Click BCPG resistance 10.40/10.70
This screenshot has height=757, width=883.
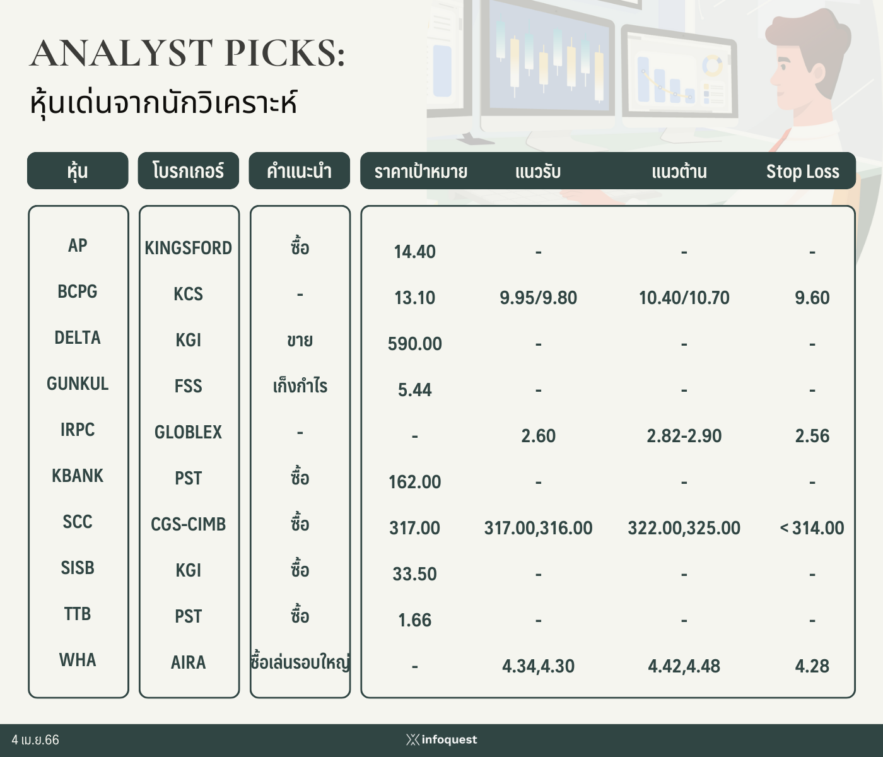pos(684,298)
